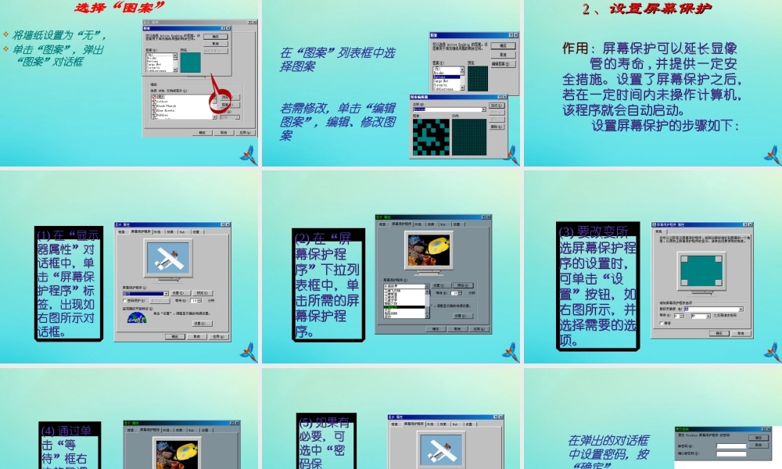782x469 pixels.
Task: Click the Energy Star globe icon in the step (1) dialog
Action: (137, 318)
